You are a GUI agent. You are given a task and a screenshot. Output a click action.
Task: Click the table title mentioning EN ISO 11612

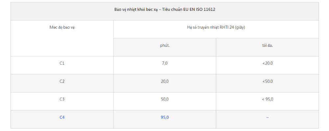[165, 9]
